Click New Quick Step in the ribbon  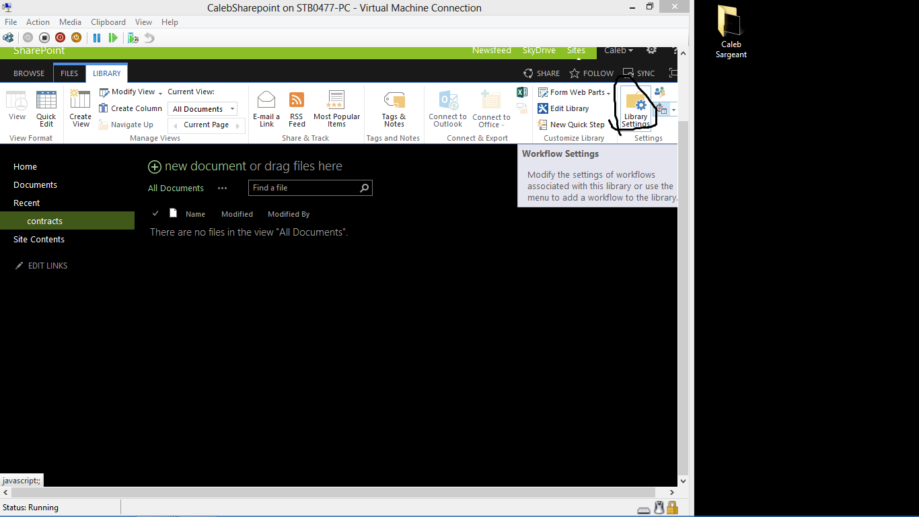point(571,125)
